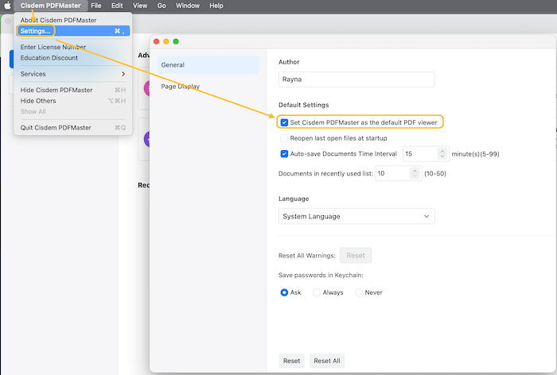Image resolution: width=557 pixels, height=375 pixels.
Task: Open the File menu
Action: pos(95,6)
